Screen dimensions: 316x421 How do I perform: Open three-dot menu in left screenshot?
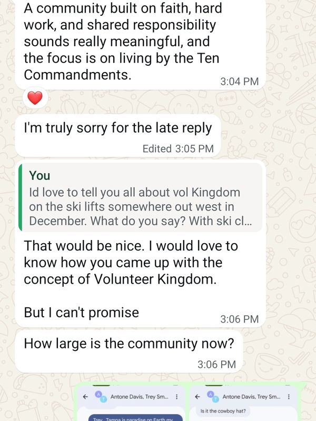[176, 397]
